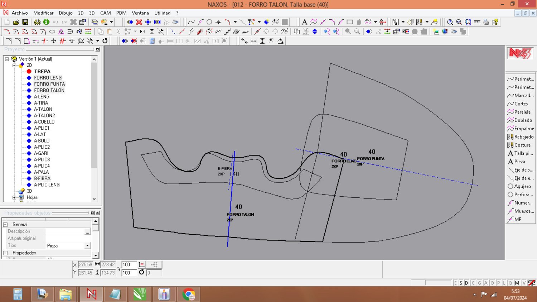Toggle the Q indicator in status bar
This screenshot has height=302, width=537.
511,283
